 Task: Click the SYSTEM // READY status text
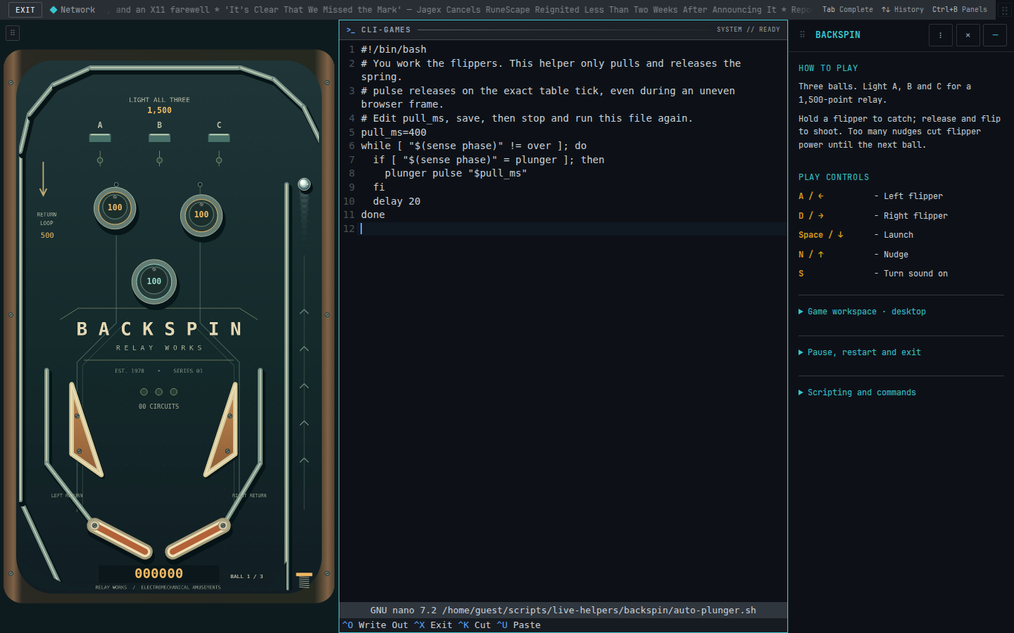[748, 30]
